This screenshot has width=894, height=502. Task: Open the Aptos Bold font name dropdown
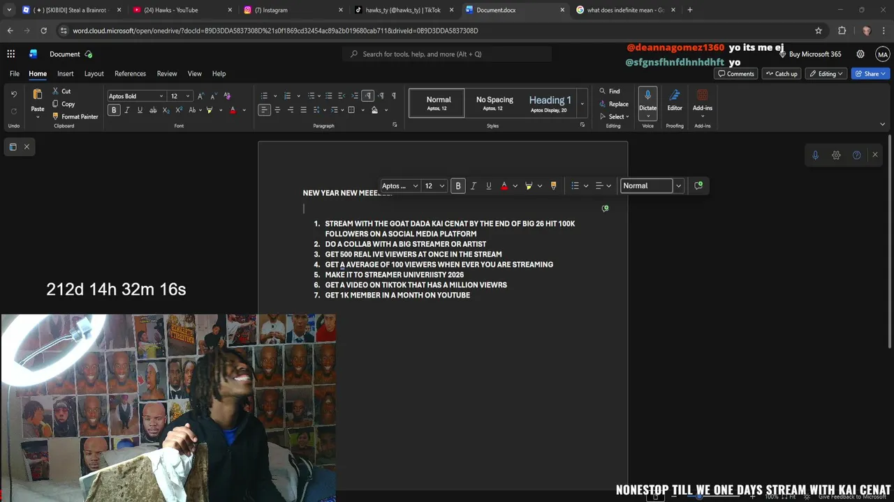coord(161,96)
